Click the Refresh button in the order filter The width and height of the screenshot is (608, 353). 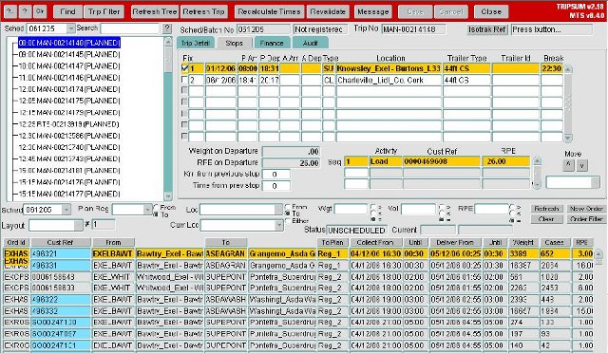[546, 209]
